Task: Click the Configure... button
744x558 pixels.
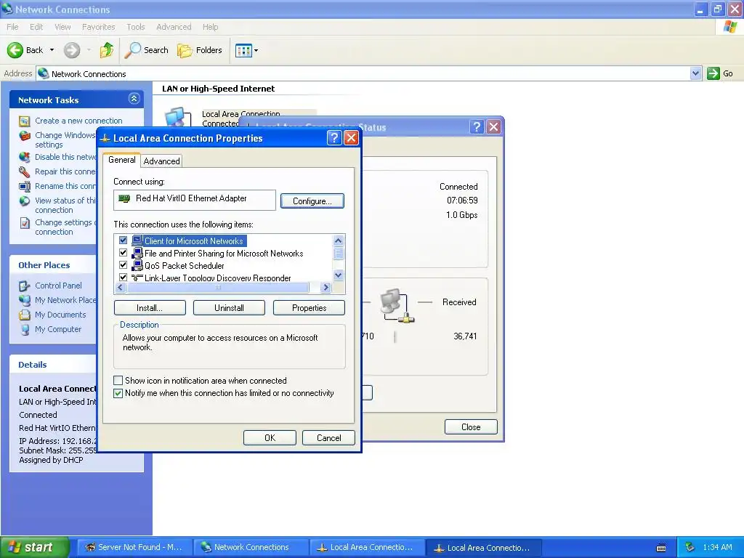Action: 312,201
